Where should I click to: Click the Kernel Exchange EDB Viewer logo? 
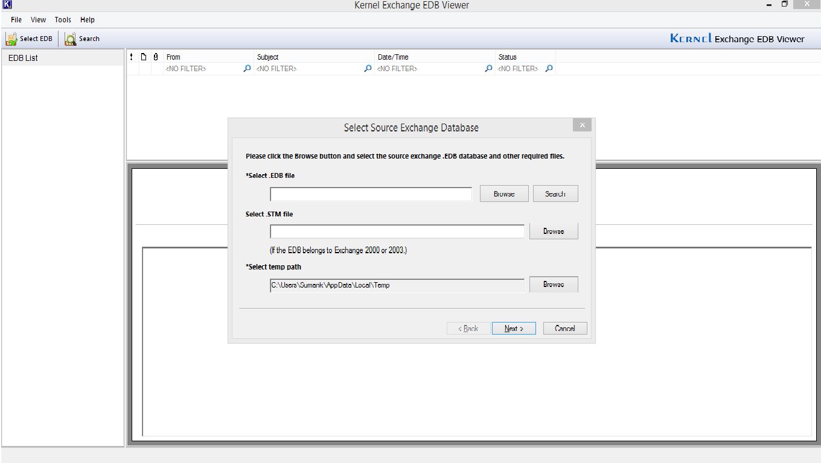point(737,39)
